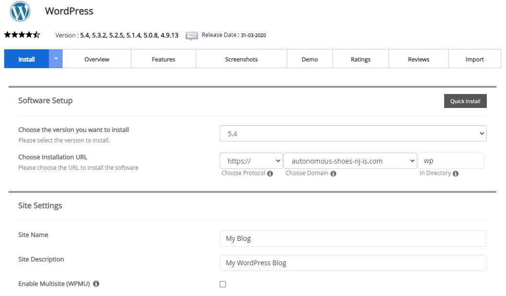Open the https:// protocol dropdown
This screenshot has height=296, width=506.
[x=251, y=161]
